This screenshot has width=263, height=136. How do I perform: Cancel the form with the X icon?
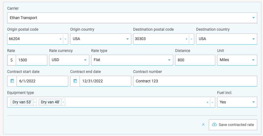point(203,125)
